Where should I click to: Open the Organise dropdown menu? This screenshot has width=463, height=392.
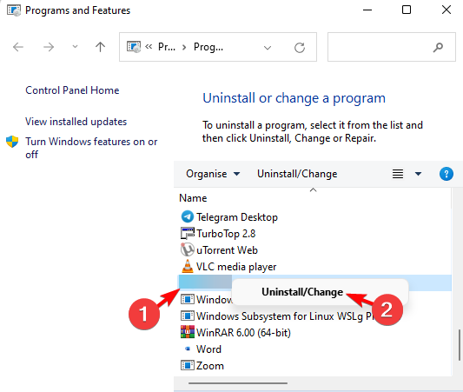tap(213, 174)
